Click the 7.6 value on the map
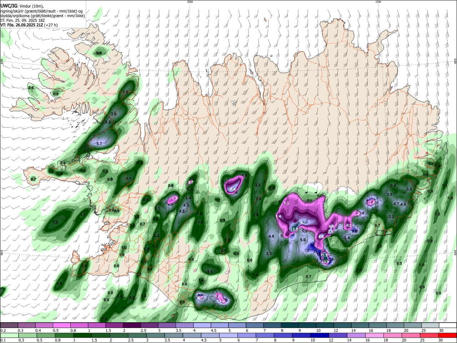This screenshot has width=457, height=343. click(x=331, y=232)
